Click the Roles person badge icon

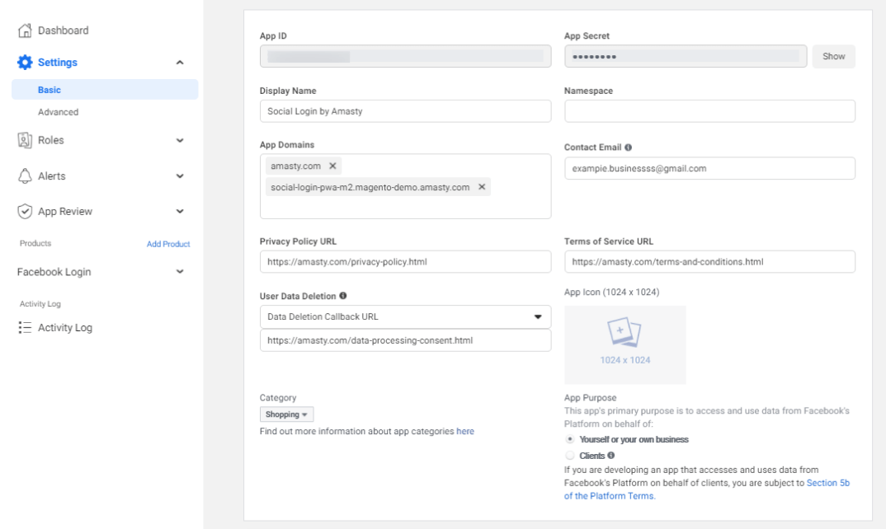(25, 140)
